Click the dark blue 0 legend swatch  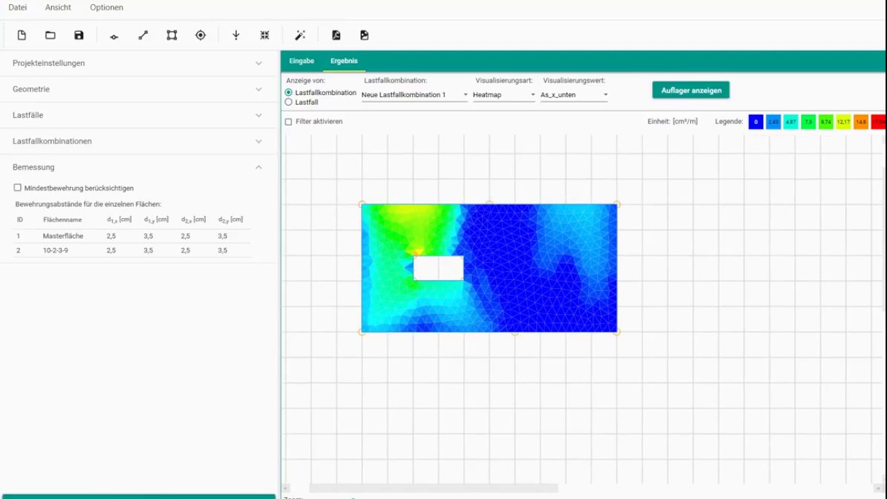click(x=756, y=122)
